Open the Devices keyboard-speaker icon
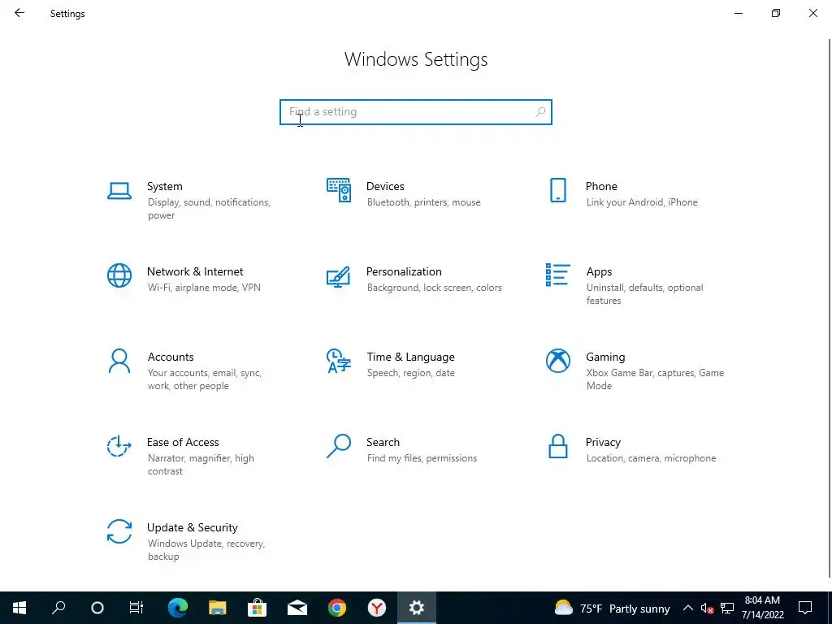Viewport: 832px width, 624px height. click(x=339, y=190)
